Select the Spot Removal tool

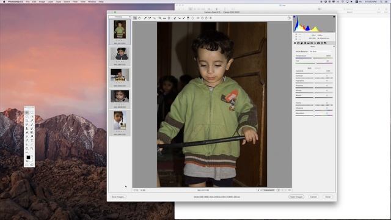[175, 18]
